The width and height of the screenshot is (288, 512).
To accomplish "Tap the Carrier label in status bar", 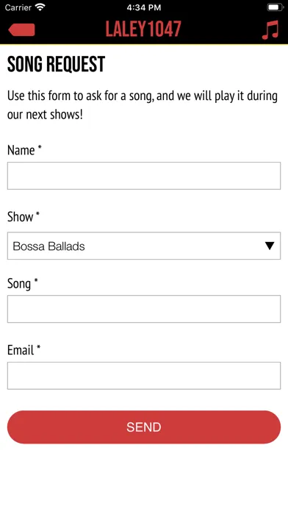I will (x=18, y=7).
